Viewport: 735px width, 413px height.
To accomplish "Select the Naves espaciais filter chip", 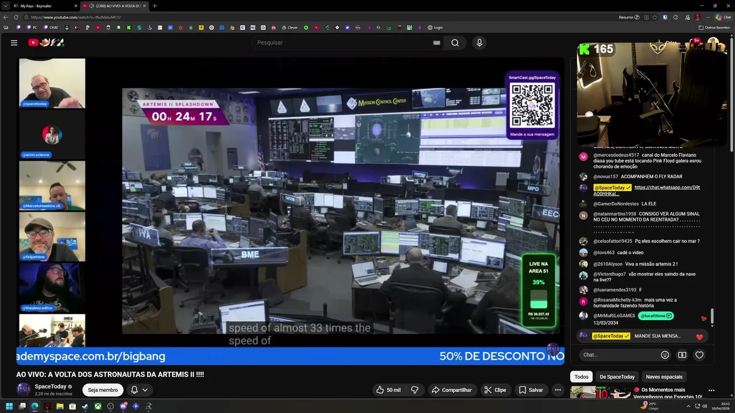I will (x=664, y=377).
